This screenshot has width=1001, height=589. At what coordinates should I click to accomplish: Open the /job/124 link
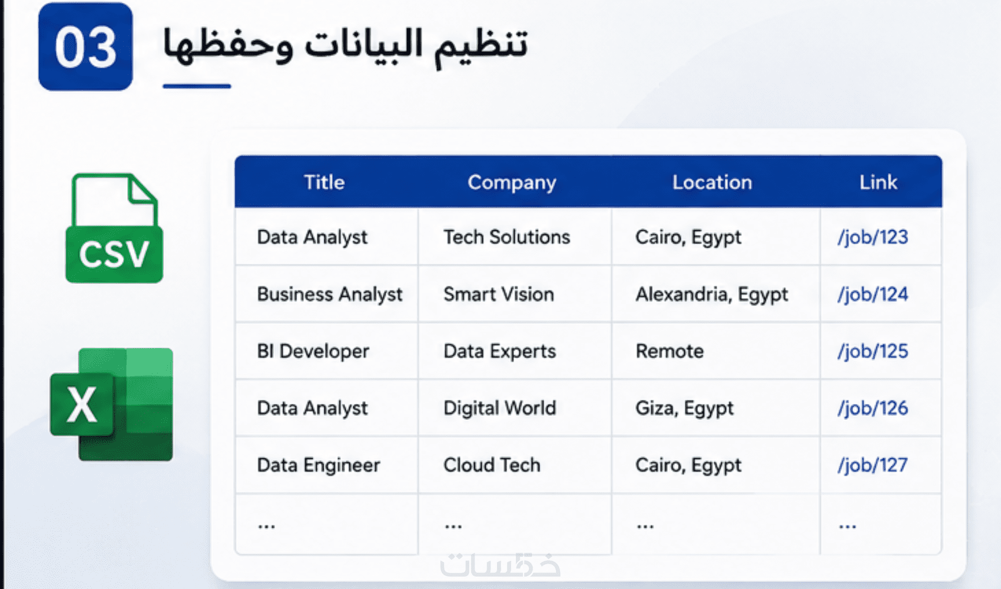point(873,294)
